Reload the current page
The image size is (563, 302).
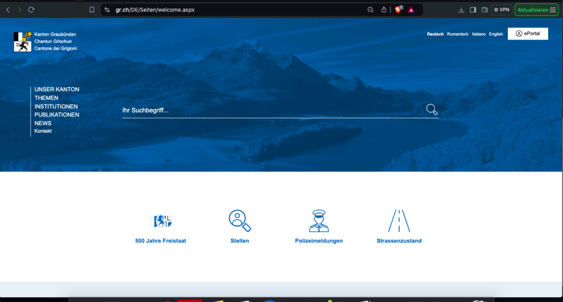point(31,10)
